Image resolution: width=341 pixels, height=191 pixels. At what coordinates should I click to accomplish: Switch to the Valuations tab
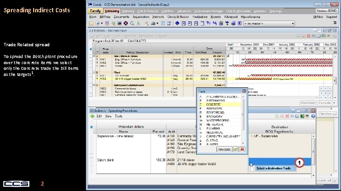click(184, 11)
